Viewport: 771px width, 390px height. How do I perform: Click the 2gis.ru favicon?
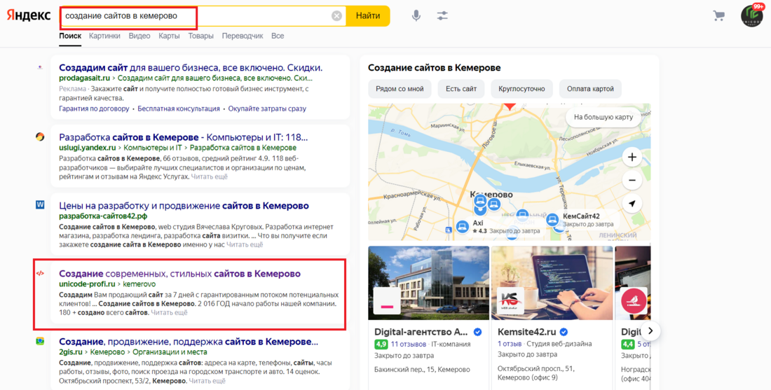pyautogui.click(x=40, y=341)
